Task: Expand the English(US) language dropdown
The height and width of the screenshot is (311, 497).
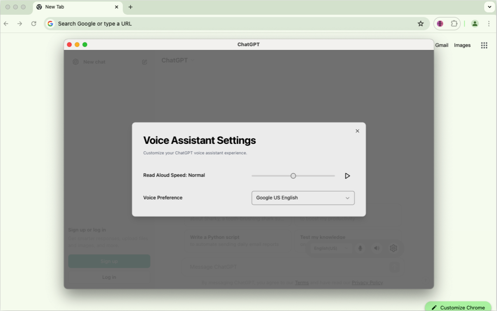Action: tap(331, 248)
